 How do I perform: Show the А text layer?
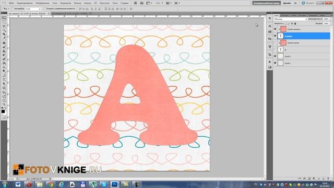point(275,50)
